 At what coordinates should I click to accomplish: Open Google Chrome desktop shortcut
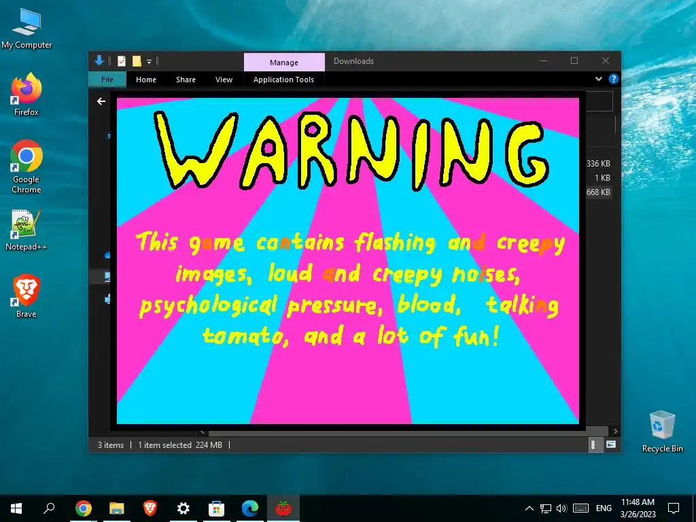click(27, 167)
